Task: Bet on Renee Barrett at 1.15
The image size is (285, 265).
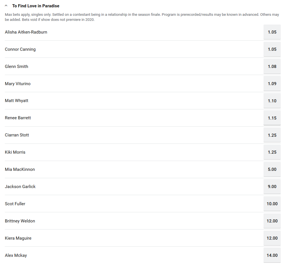Action: (x=272, y=118)
